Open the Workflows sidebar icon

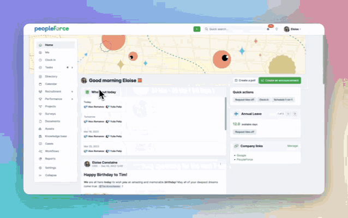point(40,151)
